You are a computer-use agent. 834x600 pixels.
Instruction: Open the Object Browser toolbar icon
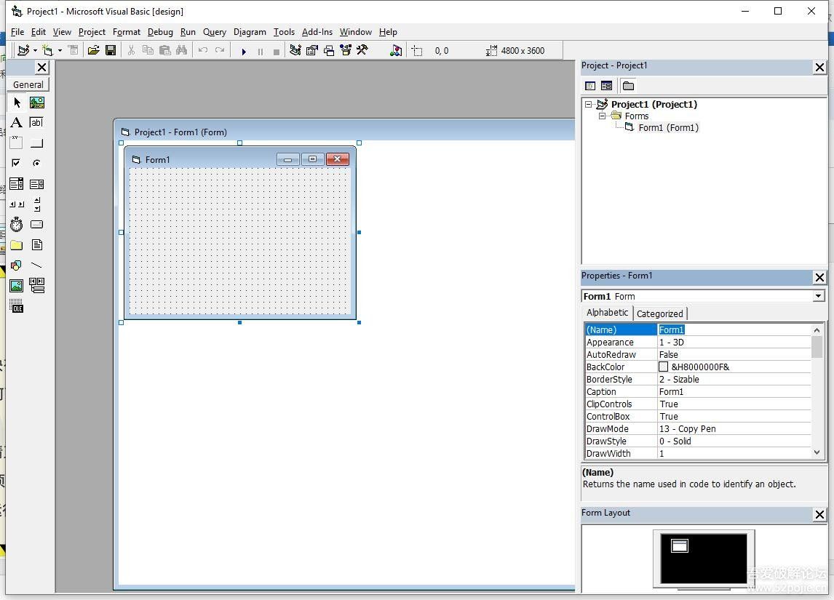(346, 50)
